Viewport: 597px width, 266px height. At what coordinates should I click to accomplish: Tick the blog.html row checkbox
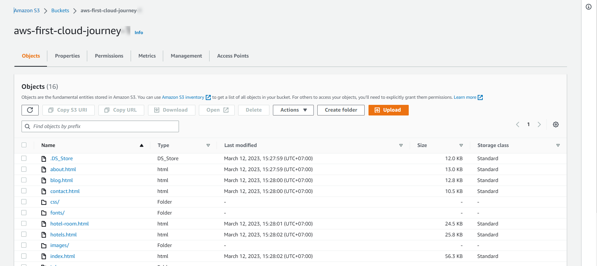(x=24, y=180)
